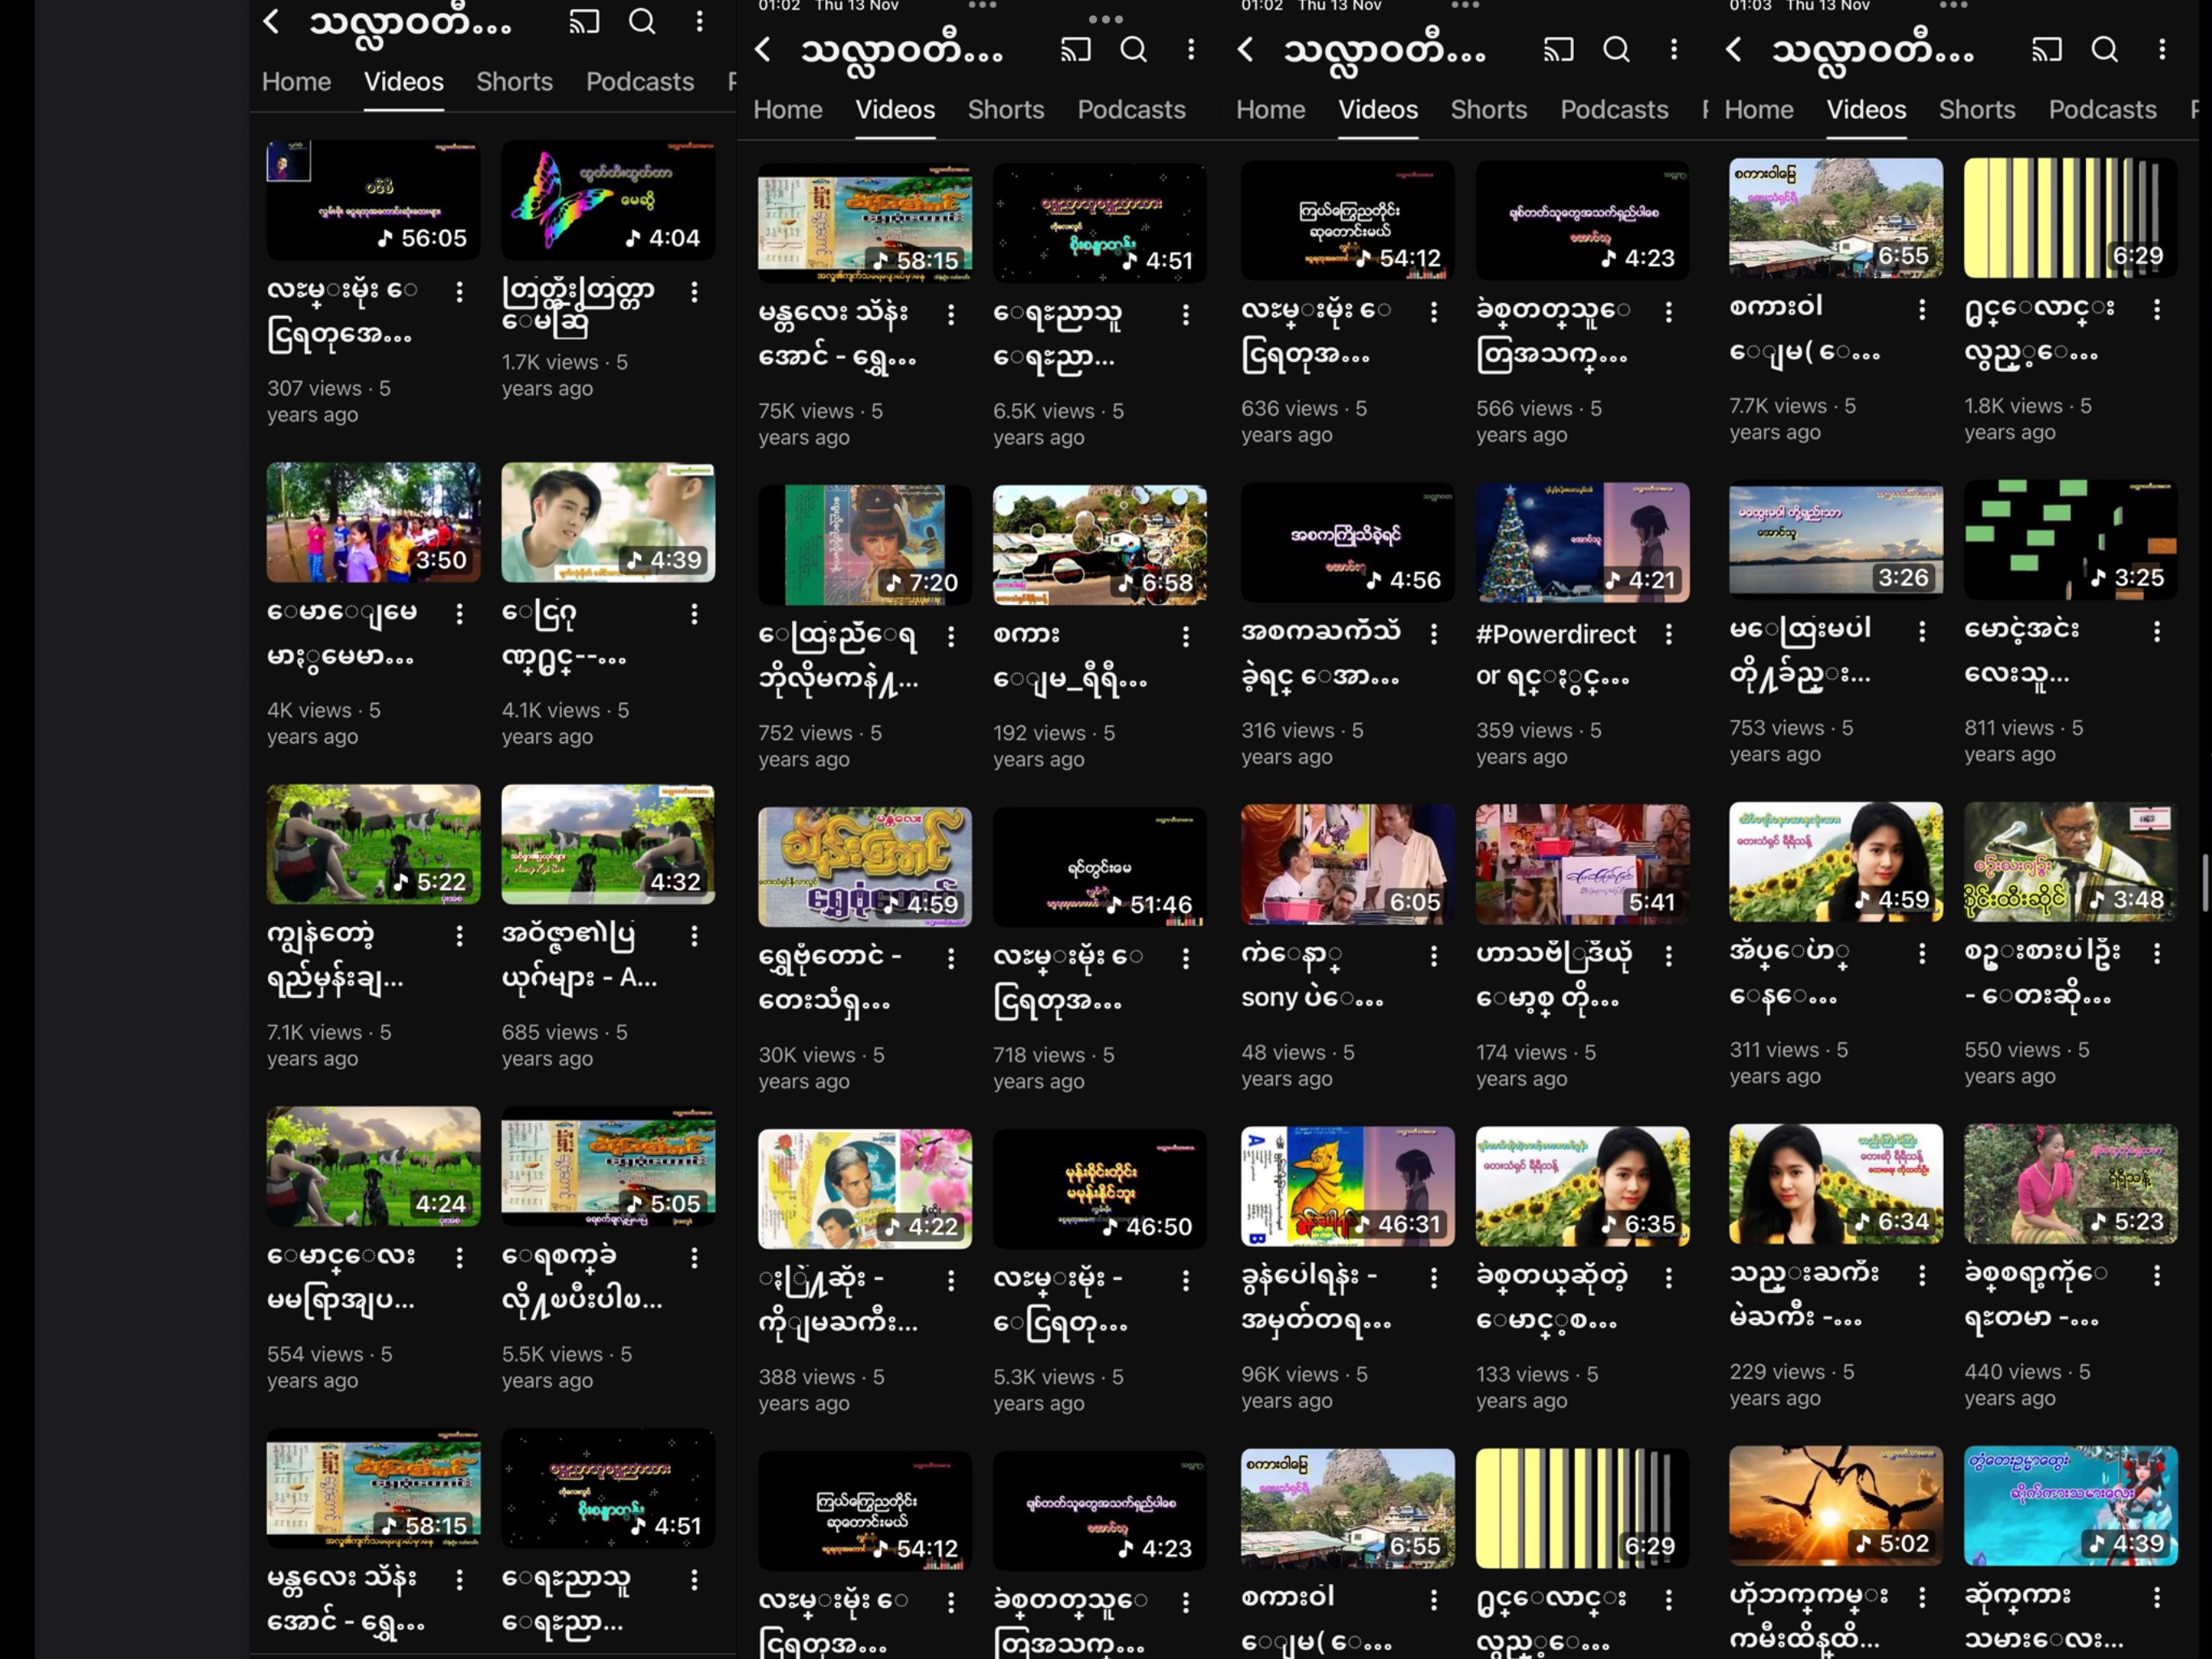This screenshot has width=2212, height=1659.
Task: Play the Christmas tree 4:21 video thumbnail
Action: point(1582,542)
